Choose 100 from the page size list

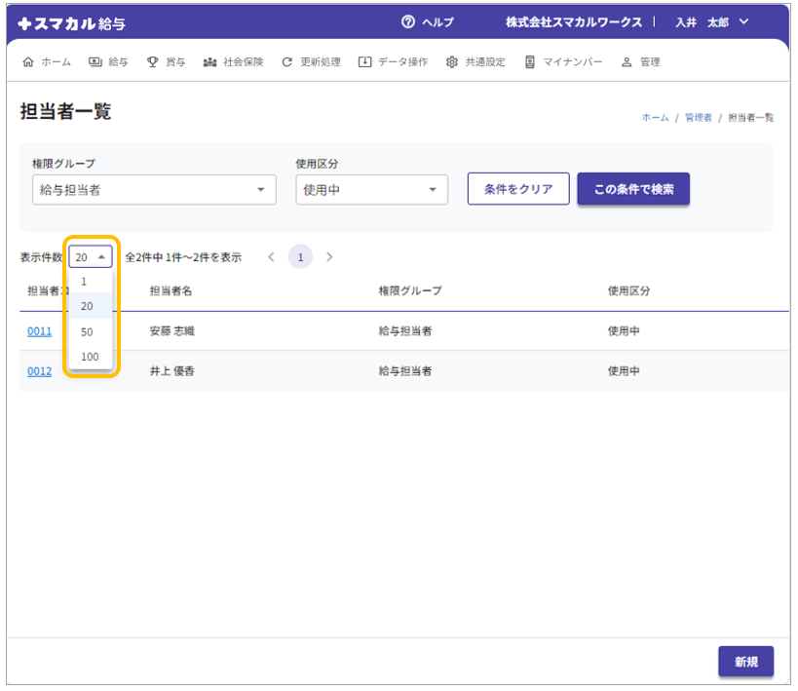90,357
